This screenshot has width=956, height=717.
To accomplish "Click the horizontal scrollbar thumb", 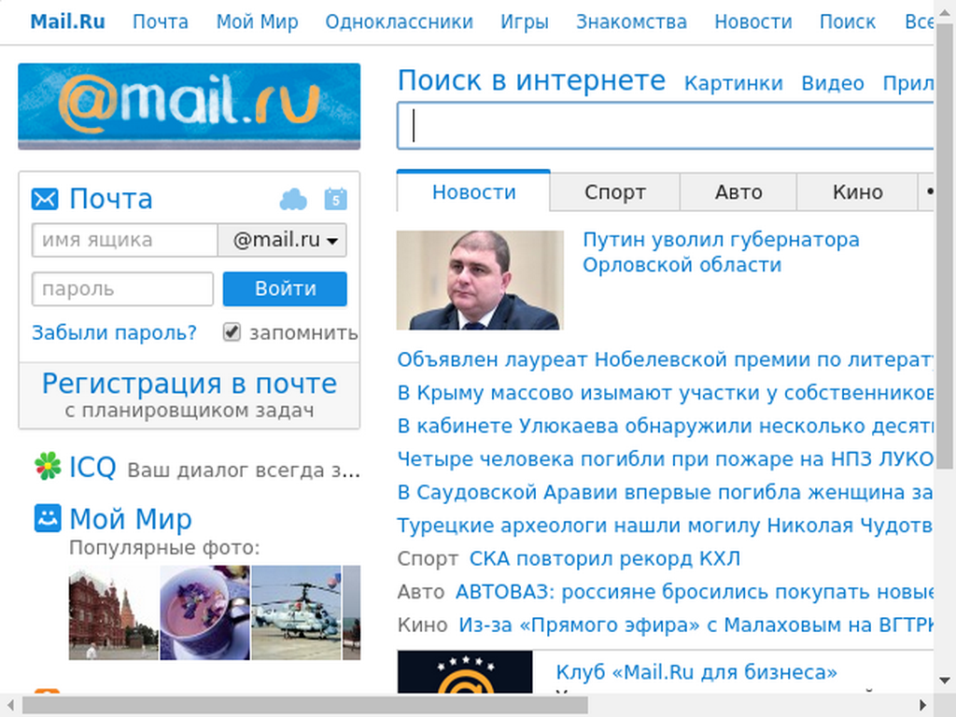I will (305, 706).
